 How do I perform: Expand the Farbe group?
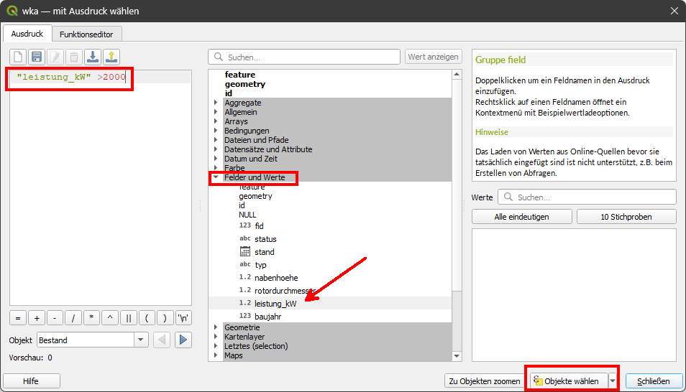pyautogui.click(x=216, y=168)
